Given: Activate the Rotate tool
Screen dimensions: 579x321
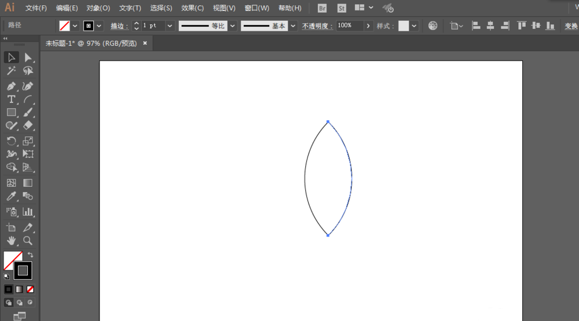Looking at the screenshot, I should (11, 141).
